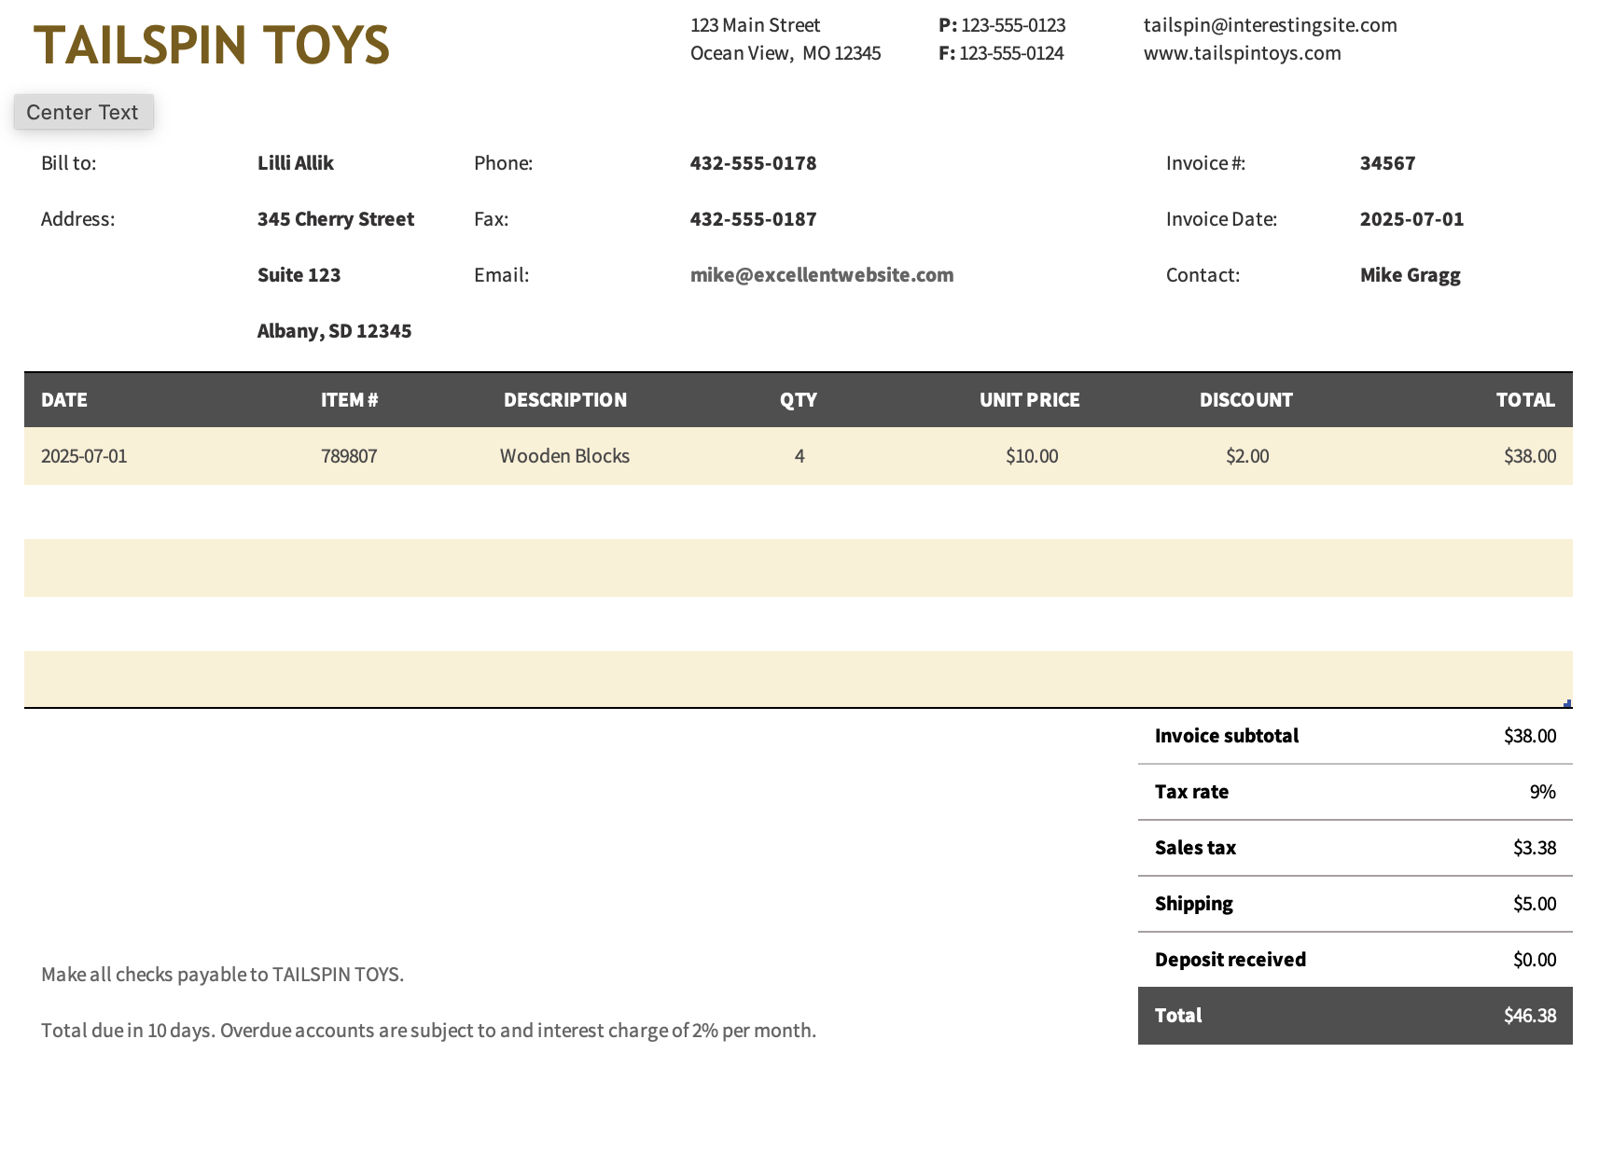
Task: Open tailspin@interestingsite.com email link
Action: pyautogui.click(x=1270, y=25)
